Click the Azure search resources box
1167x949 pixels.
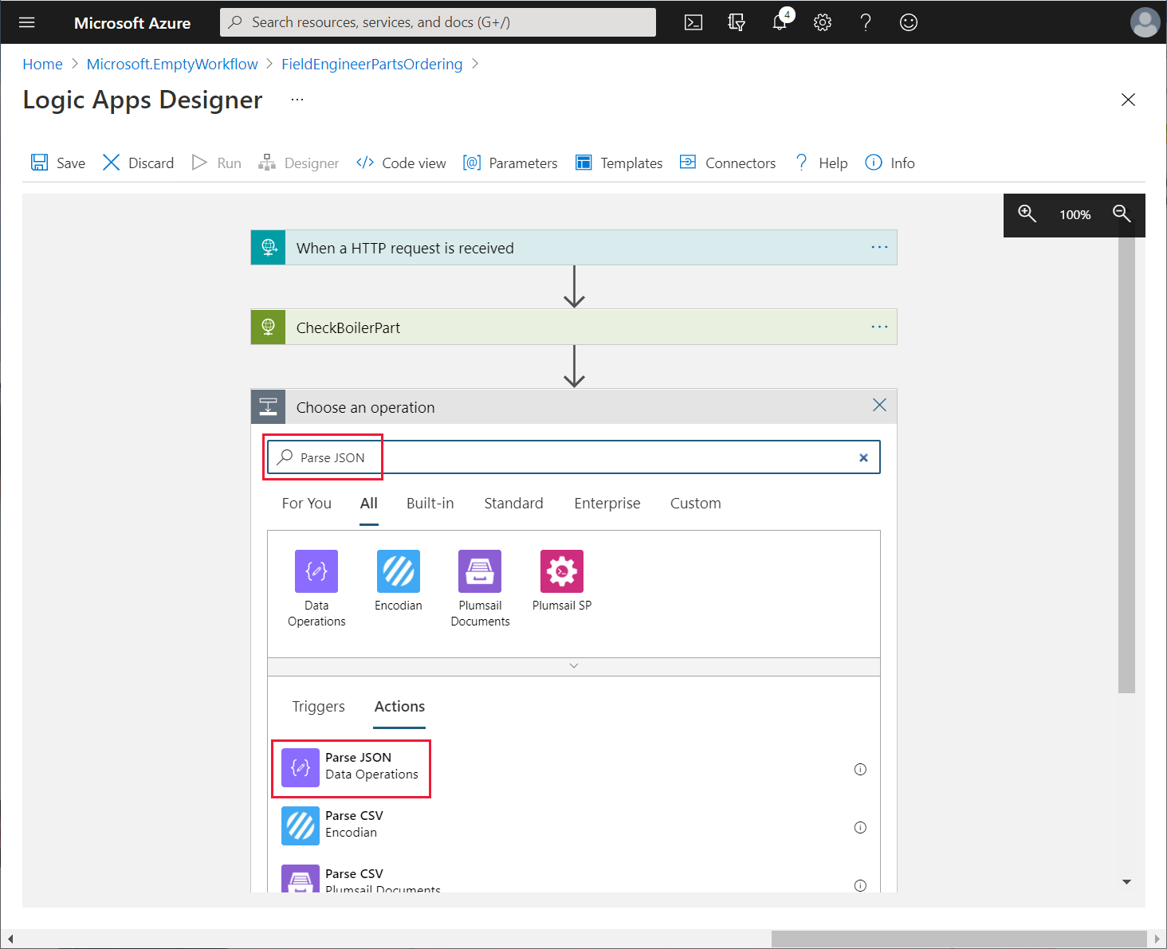[438, 22]
